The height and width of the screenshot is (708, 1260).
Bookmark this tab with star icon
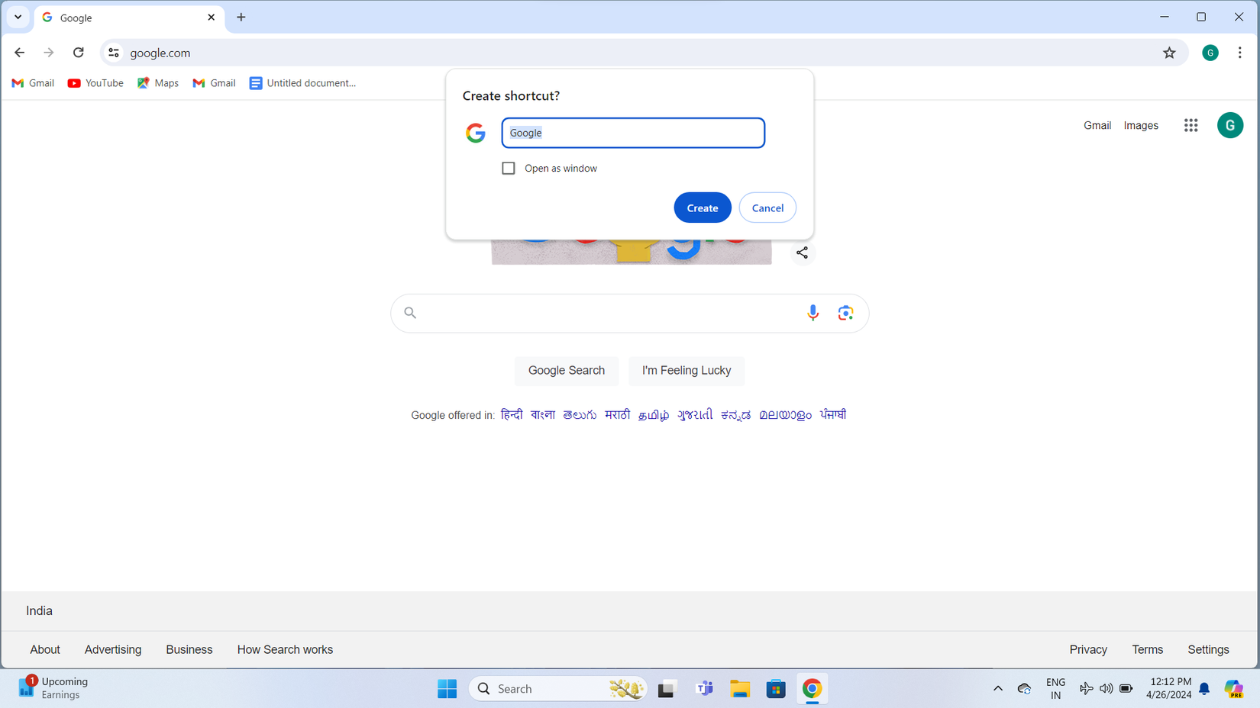(x=1169, y=53)
